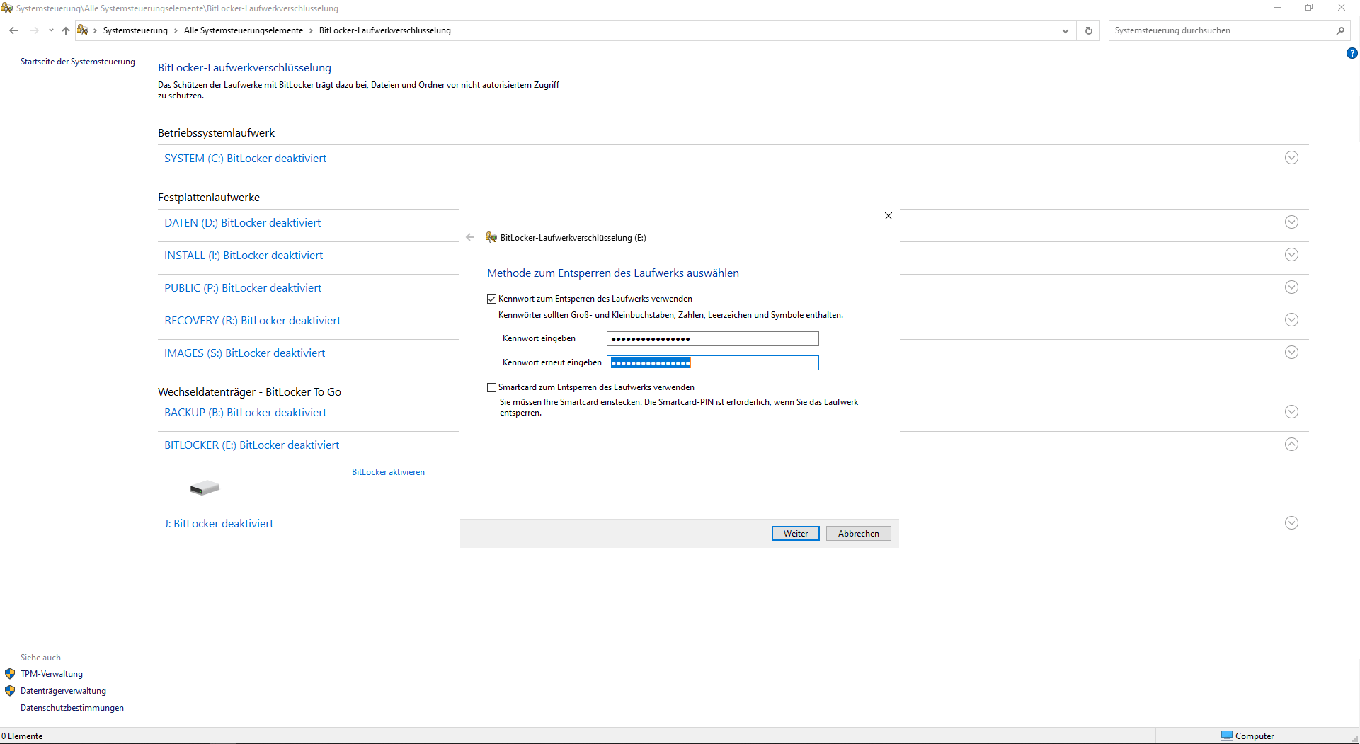Screen dimensions: 1360x744
Task: Click the 0 Elemente status text
Action: tap(22, 736)
